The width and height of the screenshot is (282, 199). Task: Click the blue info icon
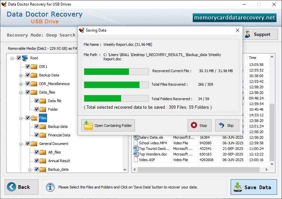click(50, 187)
